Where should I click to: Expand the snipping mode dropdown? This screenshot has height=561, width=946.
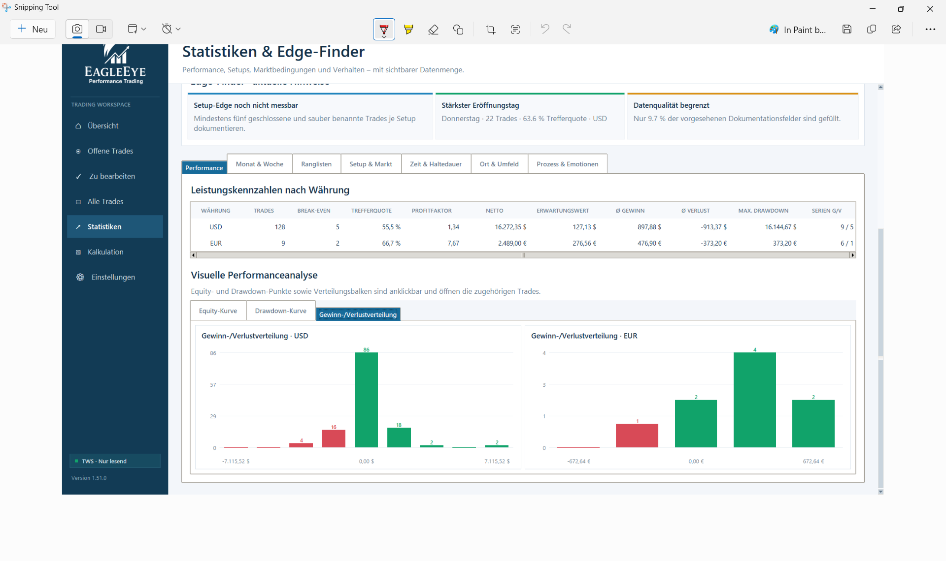137,29
